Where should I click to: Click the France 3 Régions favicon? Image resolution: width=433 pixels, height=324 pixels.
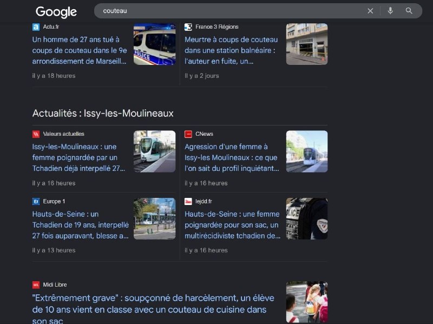point(188,27)
